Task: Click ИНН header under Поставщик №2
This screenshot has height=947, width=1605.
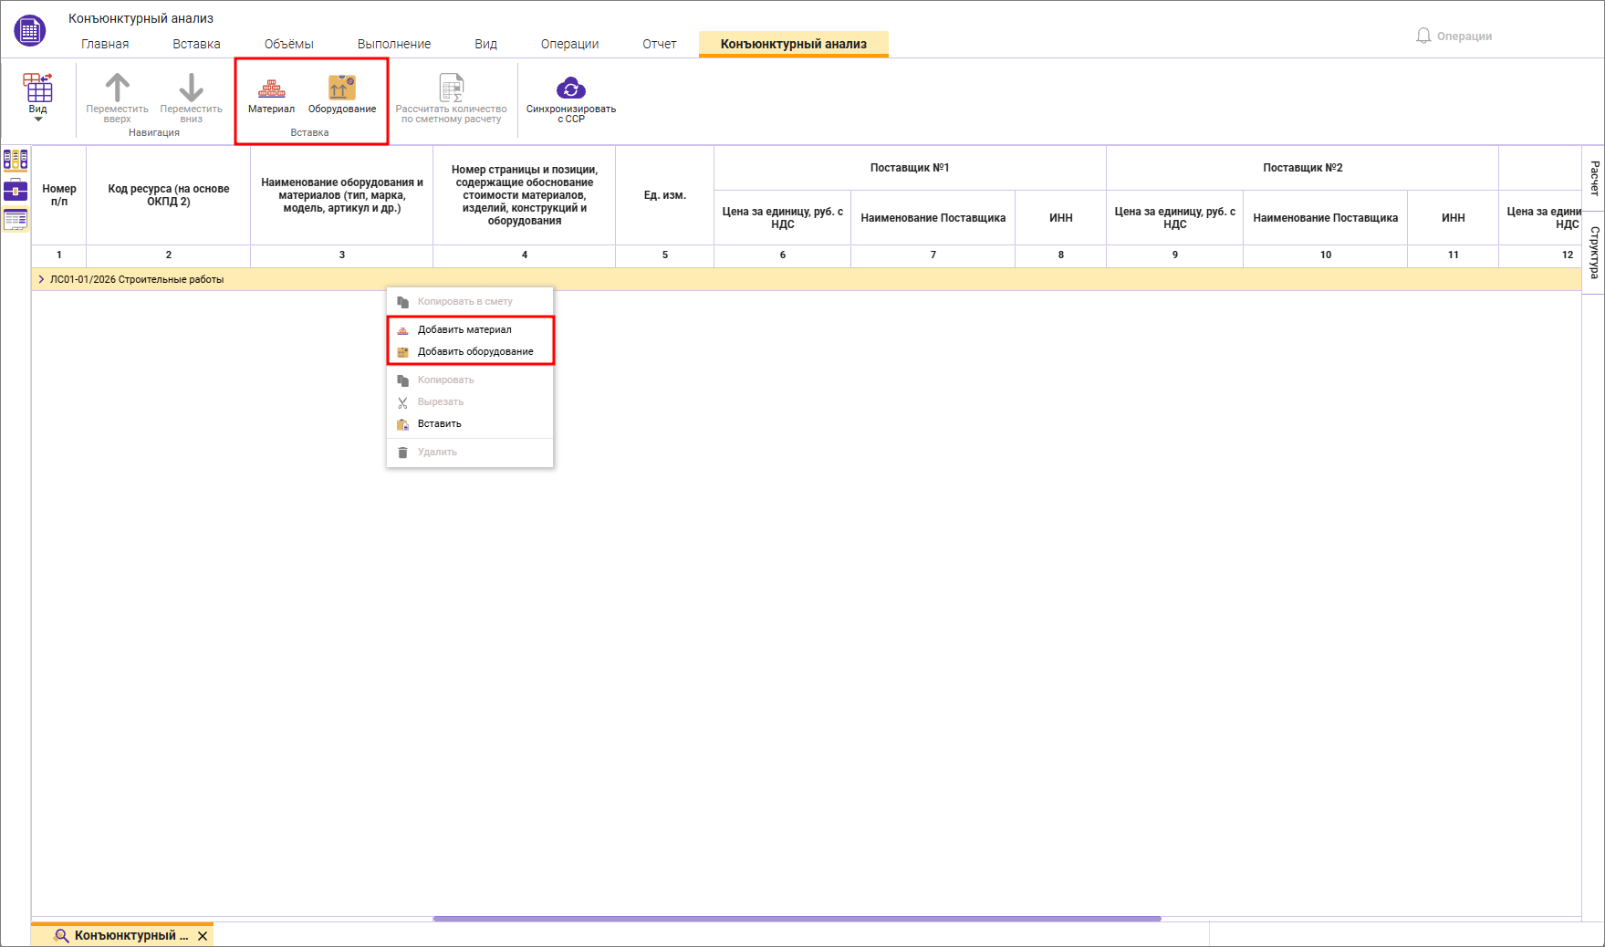Action: click(x=1454, y=218)
